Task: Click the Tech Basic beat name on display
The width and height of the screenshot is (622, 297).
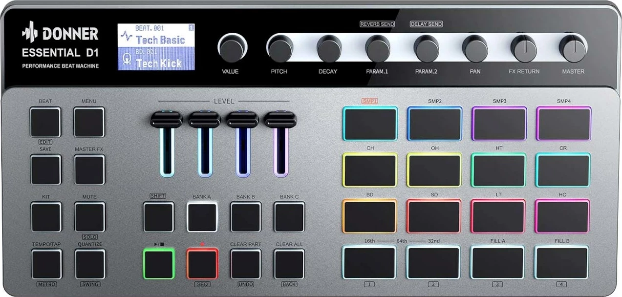Action: pyautogui.click(x=160, y=40)
